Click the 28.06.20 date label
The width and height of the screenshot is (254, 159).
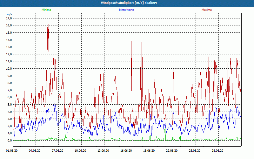coord(217,151)
